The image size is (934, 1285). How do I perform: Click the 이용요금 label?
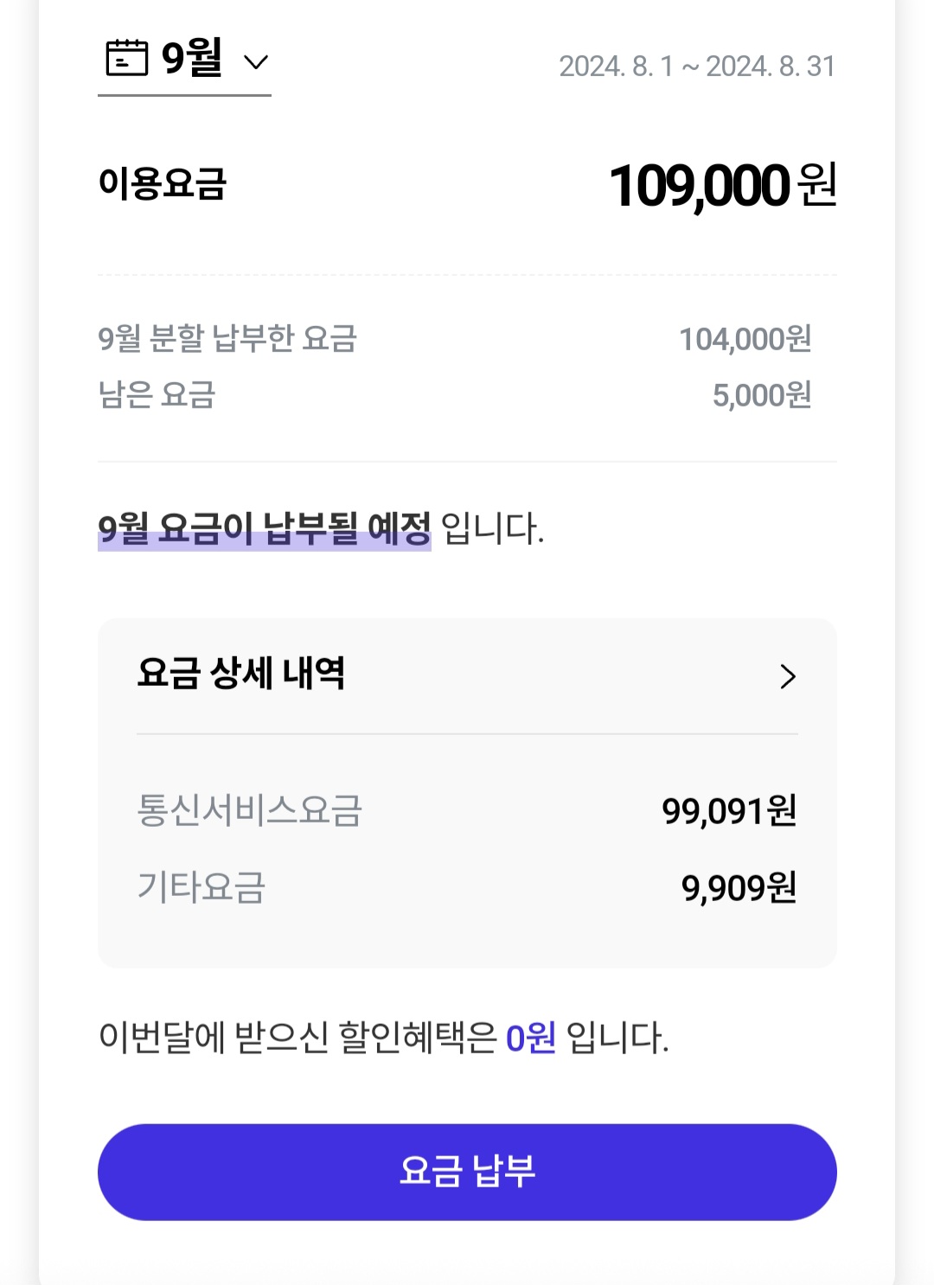pos(163,184)
